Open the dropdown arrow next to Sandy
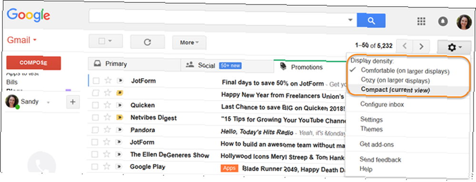Image resolution: width=476 pixels, height=182 pixels. (48, 102)
